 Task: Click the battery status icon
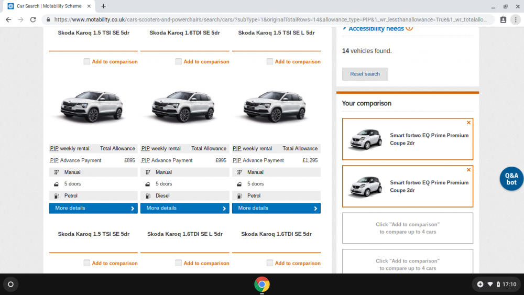(x=498, y=285)
